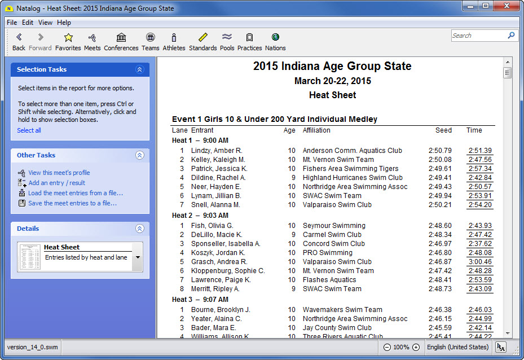Viewport: 524px width, 360px height.
Task: Open the View menu
Action: click(45, 23)
